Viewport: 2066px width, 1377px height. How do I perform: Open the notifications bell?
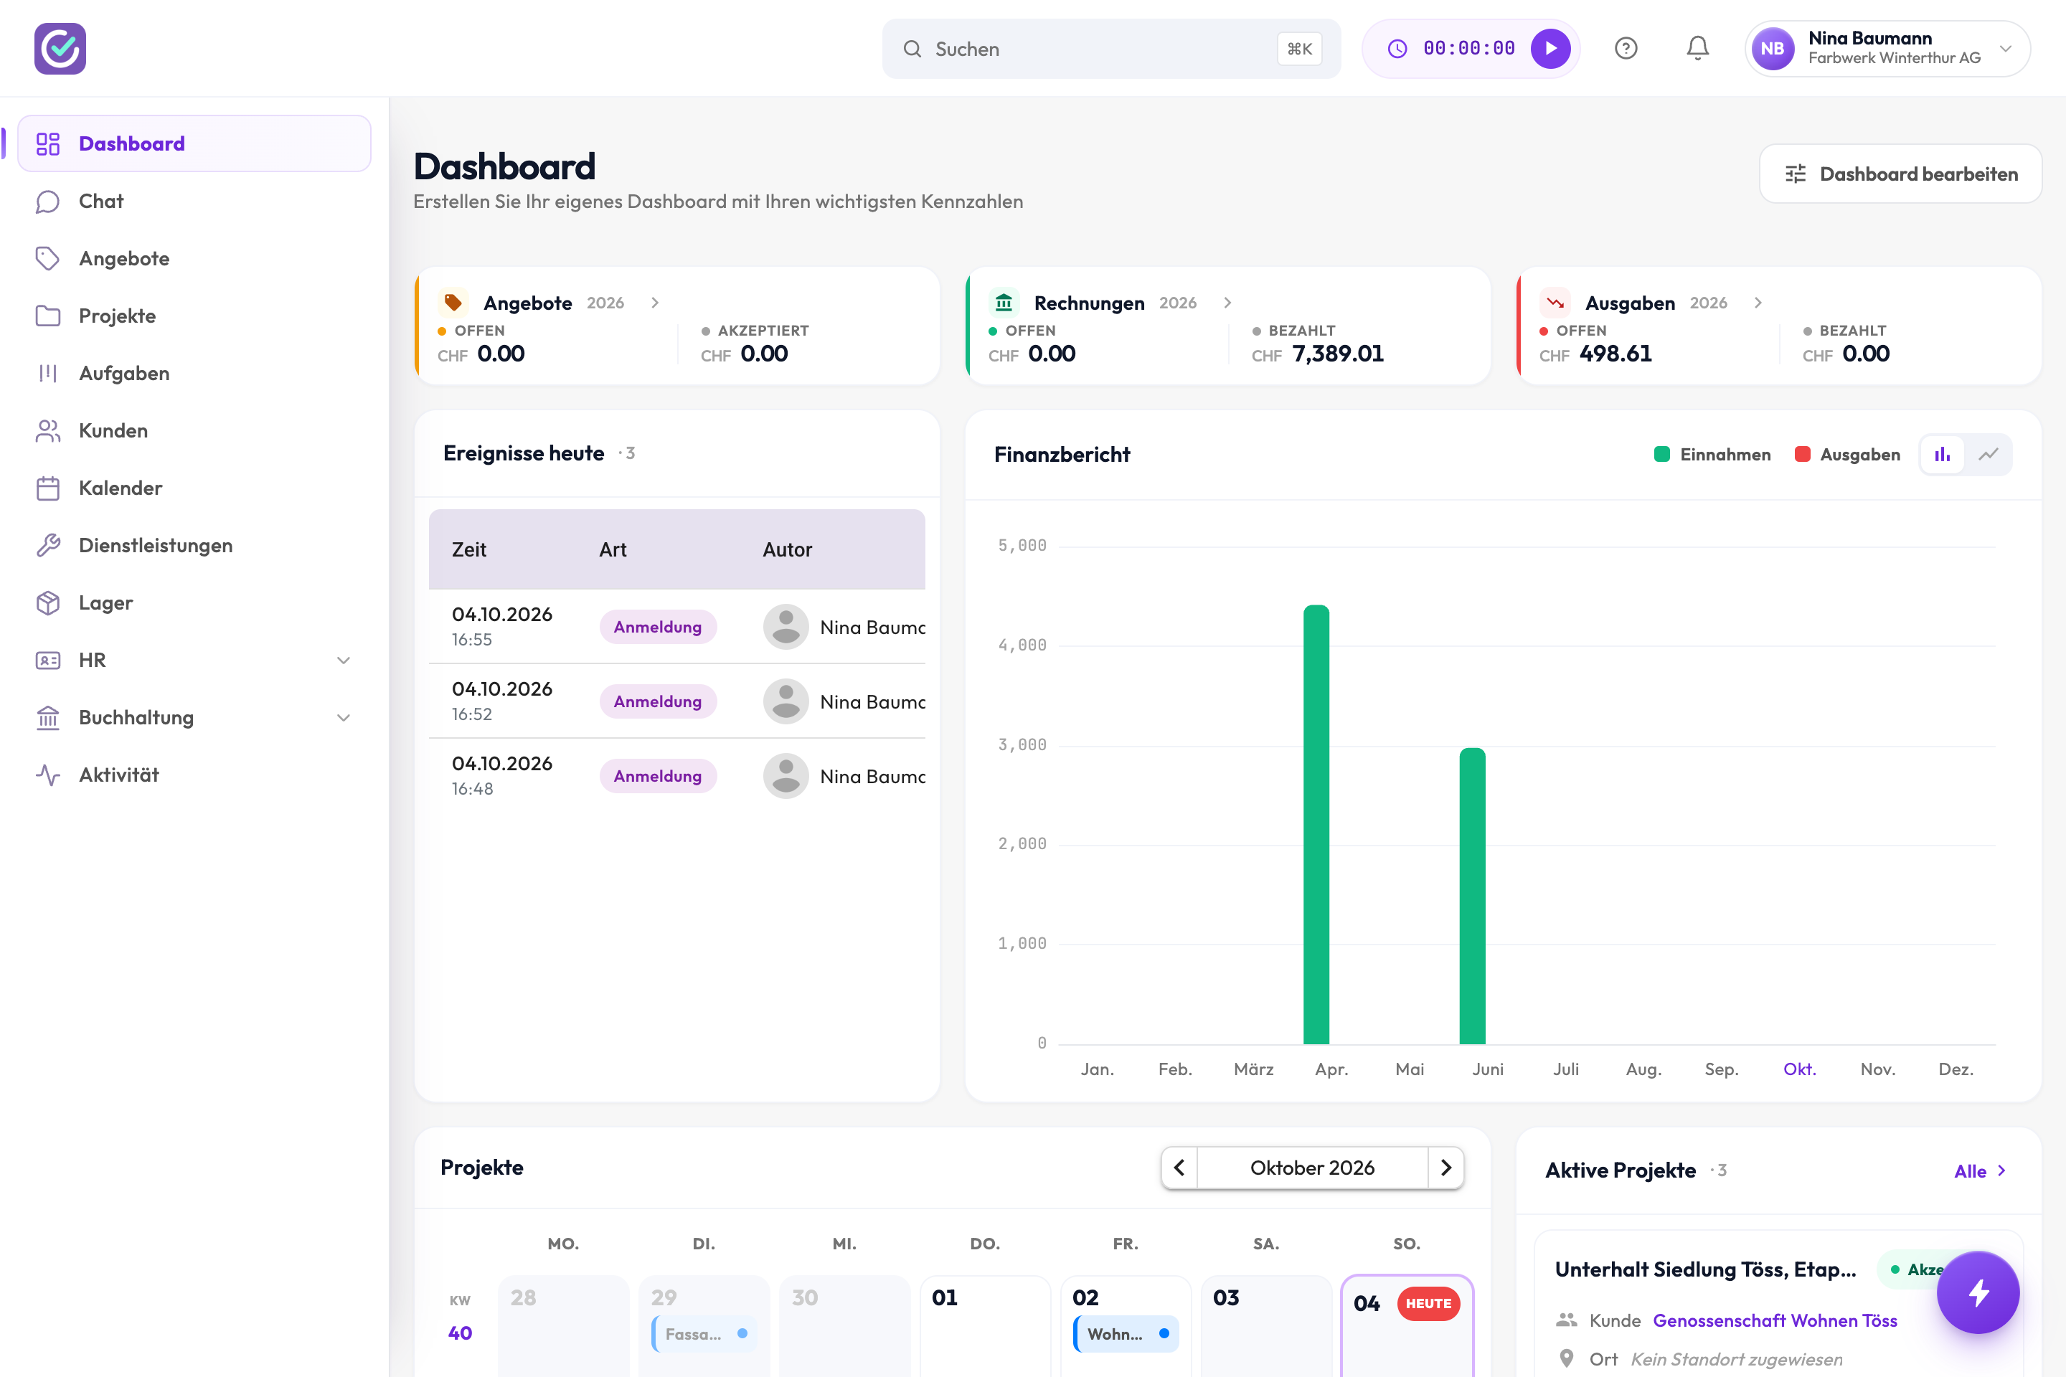coord(1698,48)
